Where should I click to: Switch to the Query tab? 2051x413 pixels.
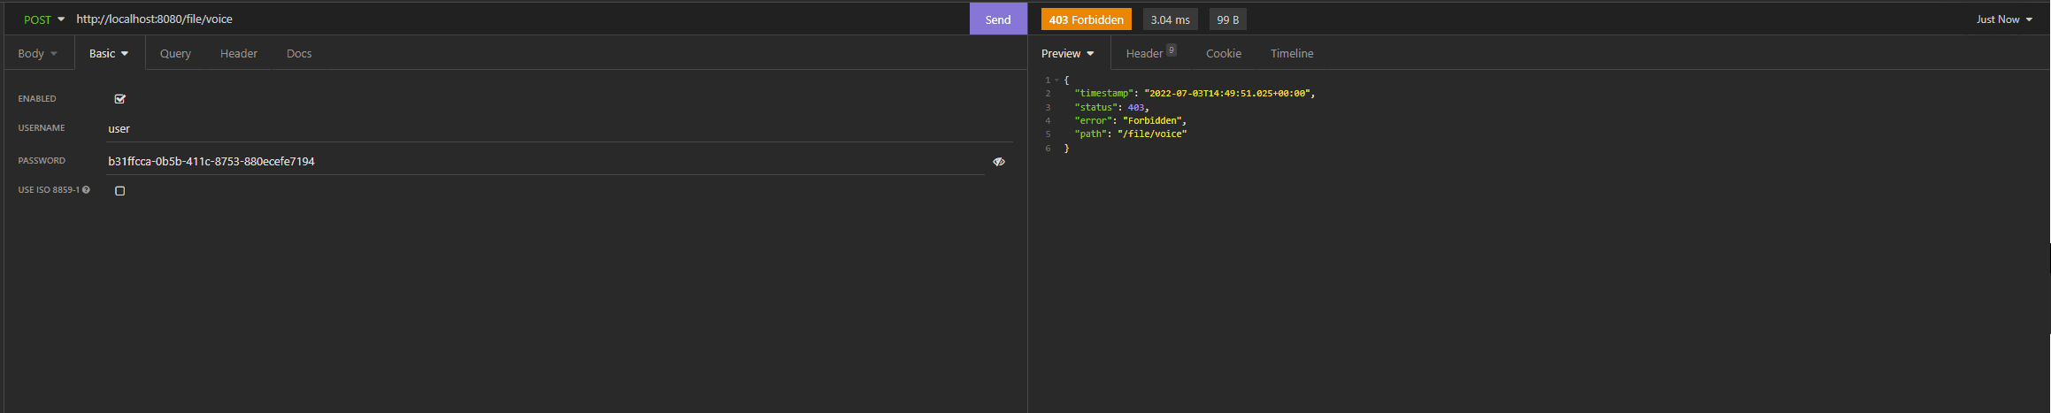175,54
